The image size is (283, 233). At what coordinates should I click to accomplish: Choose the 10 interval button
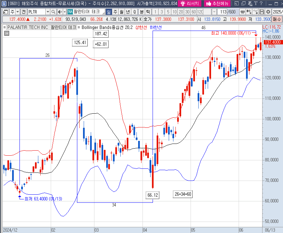tap(174, 12)
